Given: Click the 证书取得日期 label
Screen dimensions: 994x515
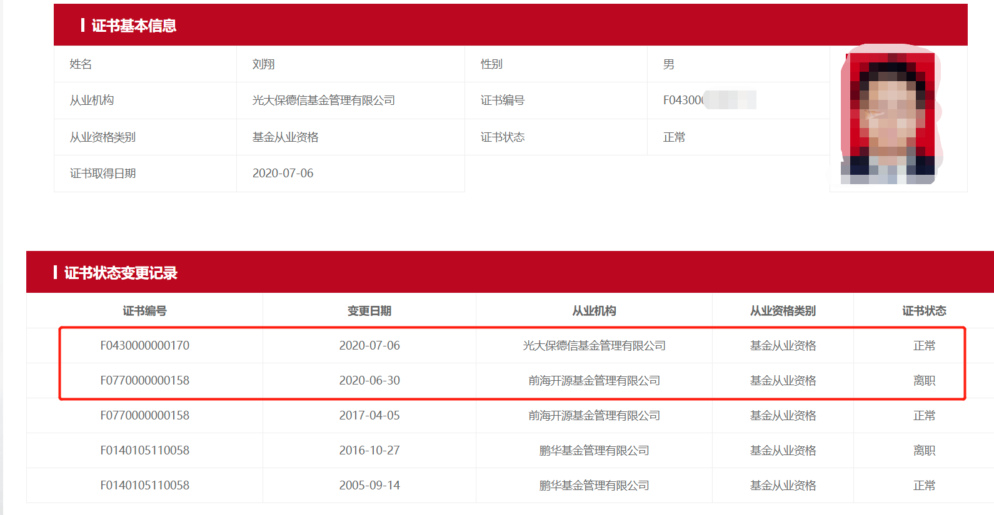Looking at the screenshot, I should click(x=103, y=174).
